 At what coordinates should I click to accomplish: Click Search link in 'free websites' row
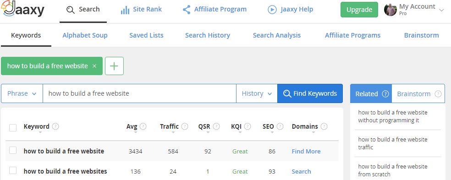click(x=301, y=171)
